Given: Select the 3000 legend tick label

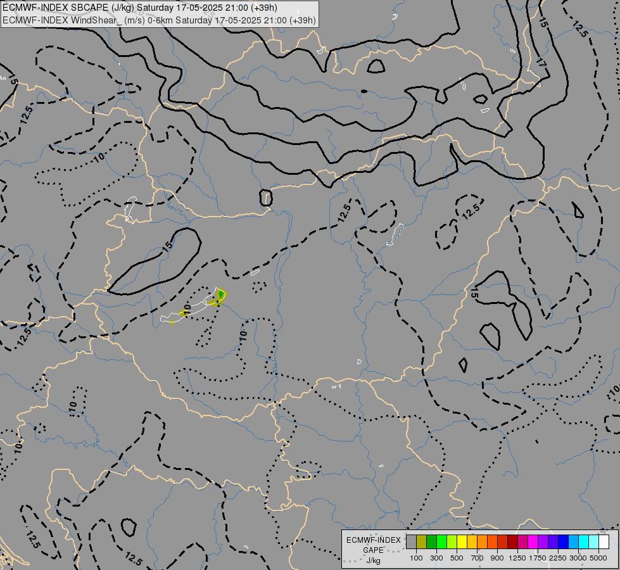Looking at the screenshot, I should tap(578, 558).
